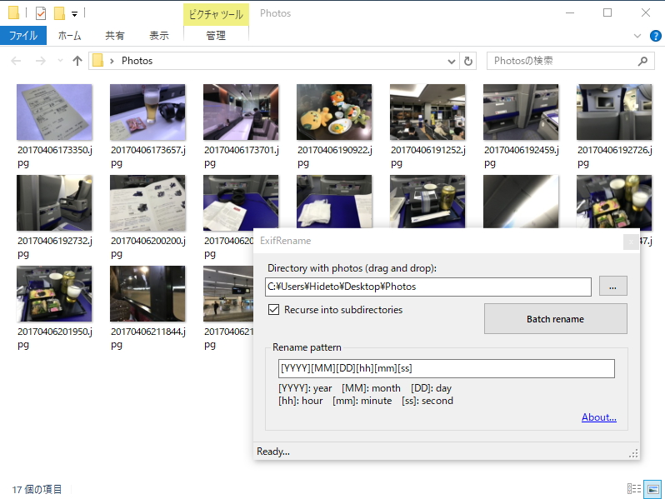Browse for a directory with the ... button
This screenshot has width=665, height=499.
(x=612, y=287)
